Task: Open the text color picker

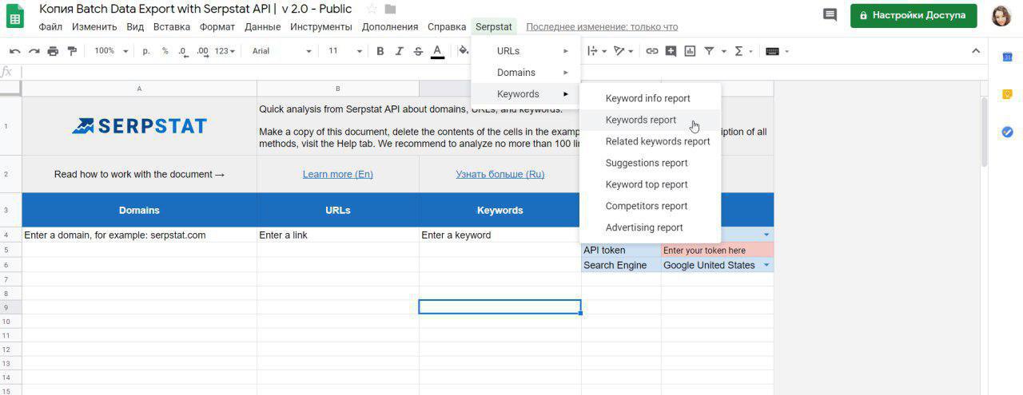Action: click(x=437, y=51)
